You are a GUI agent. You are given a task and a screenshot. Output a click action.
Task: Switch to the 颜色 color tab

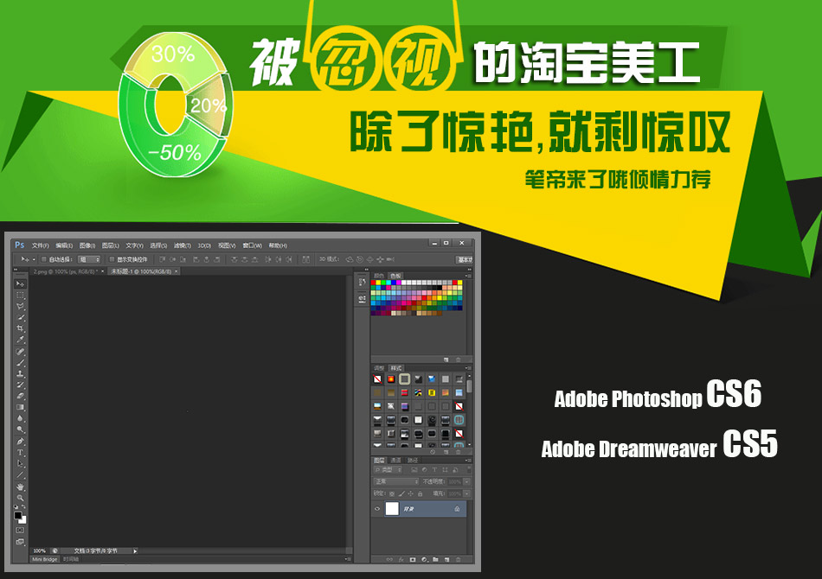point(379,276)
